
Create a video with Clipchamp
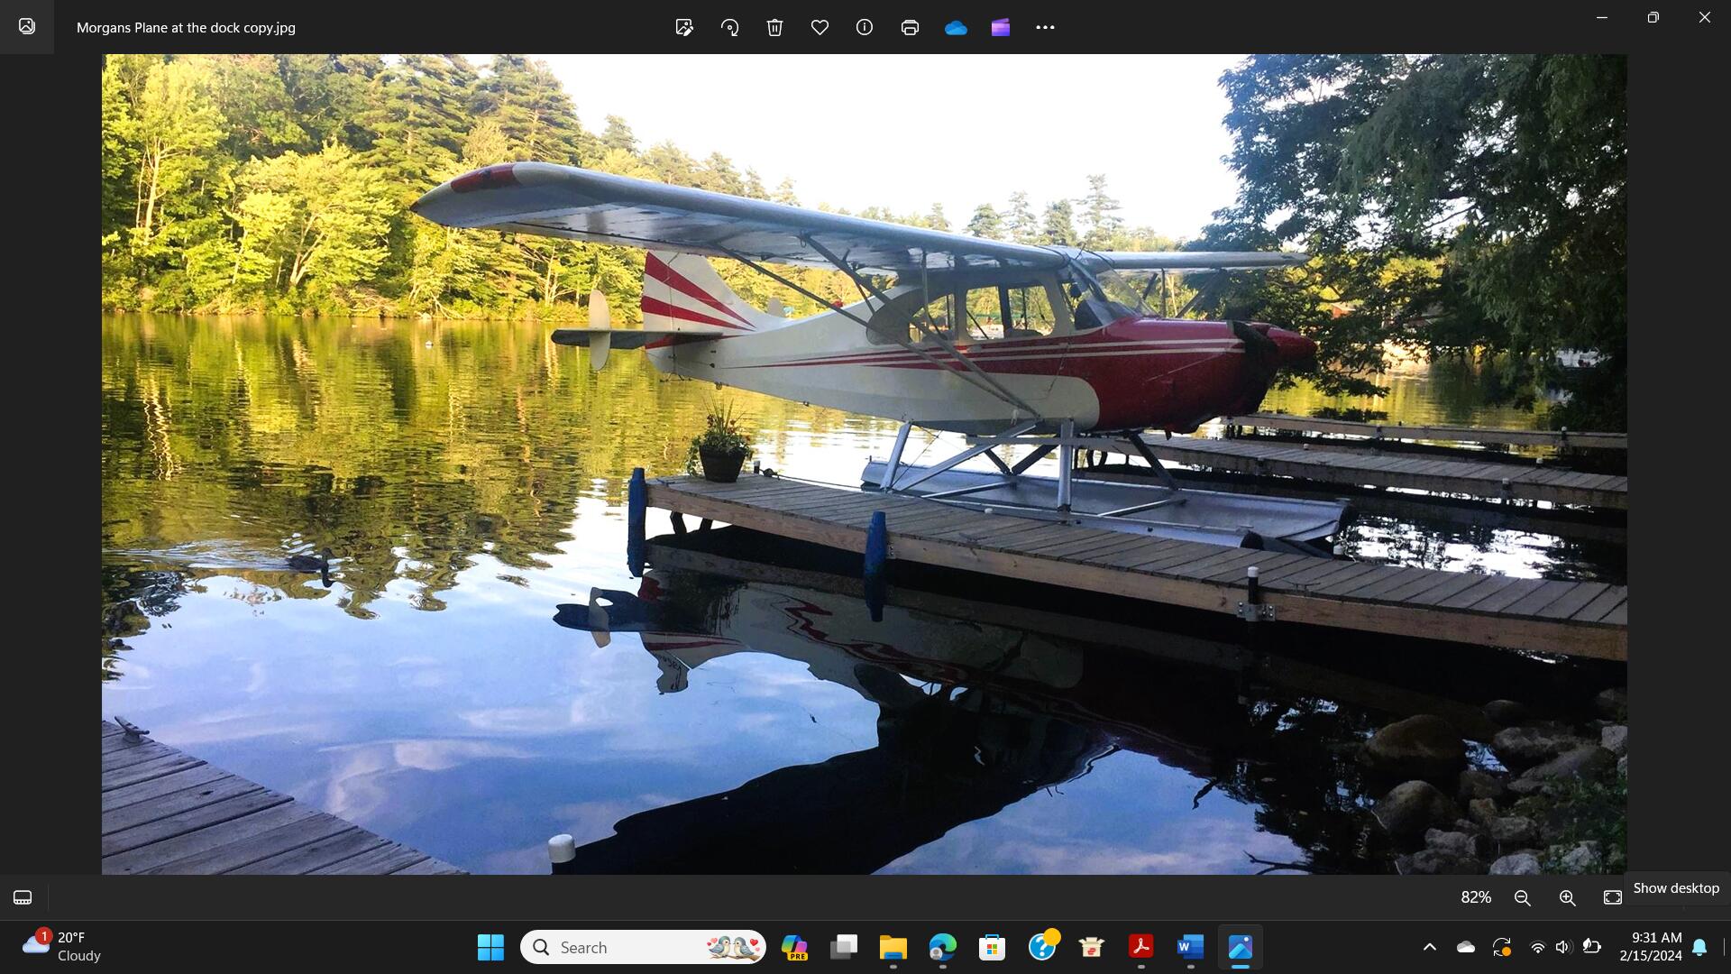1001,27
